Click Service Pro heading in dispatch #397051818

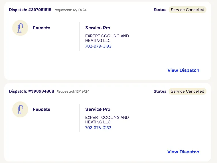tap(98, 28)
